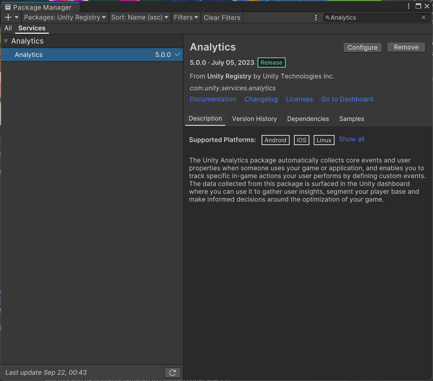Viewport: 433px width, 381px height.
Task: Click the Remove button
Action: 406,47
